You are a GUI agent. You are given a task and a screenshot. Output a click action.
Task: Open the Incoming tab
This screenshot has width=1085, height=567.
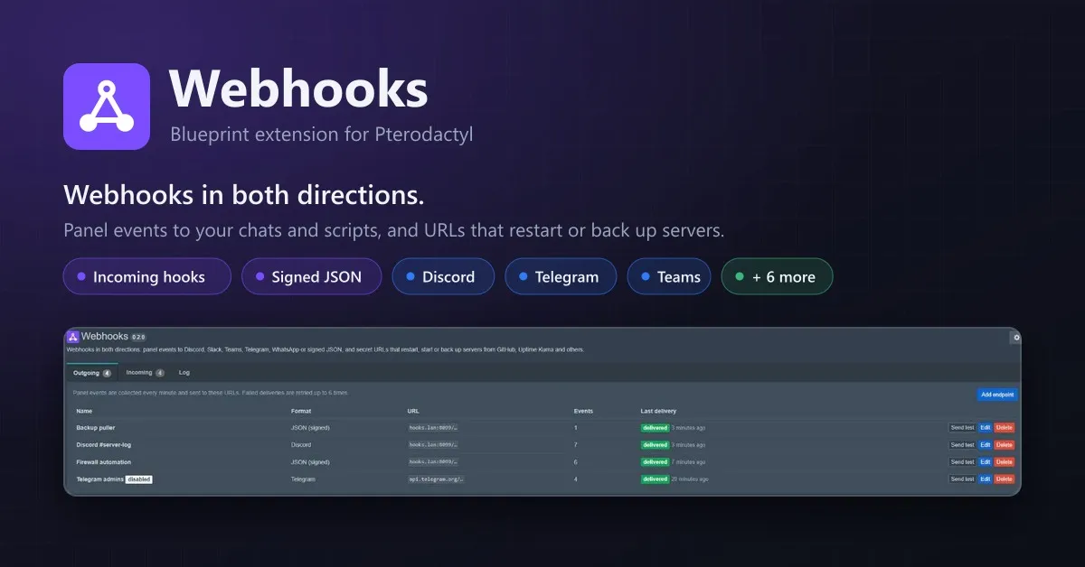[145, 372]
